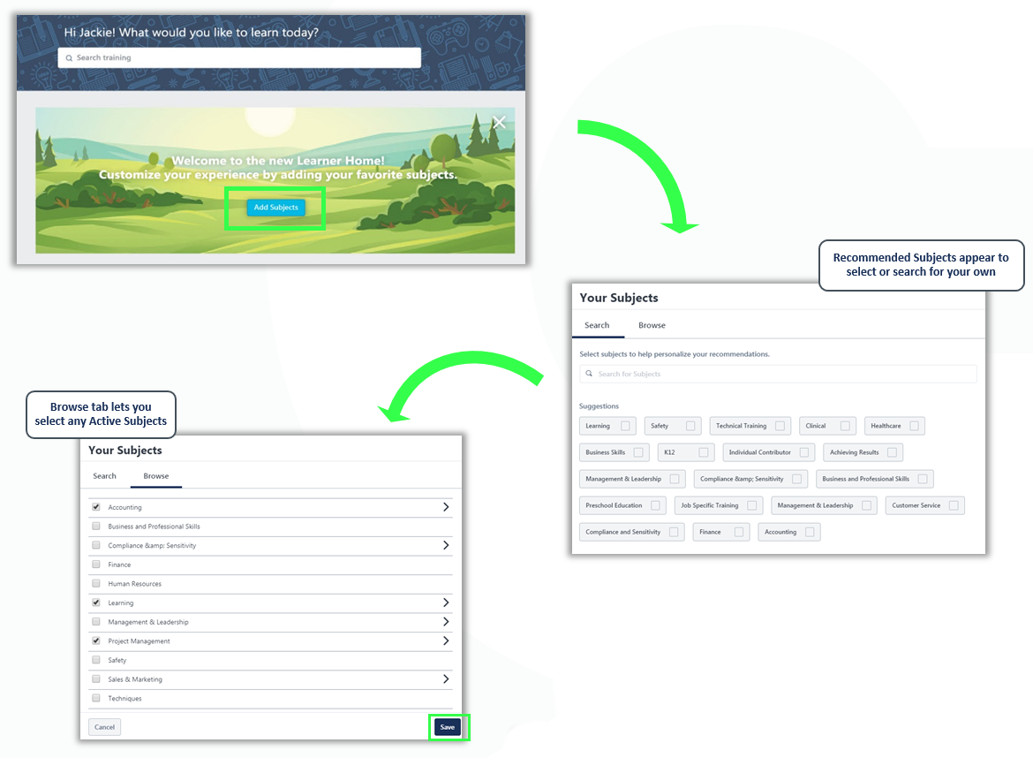Screen dimensions: 1033x758
Task: Enable the Human Resources checkbox
Action: 96,584
